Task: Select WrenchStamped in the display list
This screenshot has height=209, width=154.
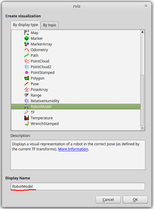Action: click(x=44, y=124)
